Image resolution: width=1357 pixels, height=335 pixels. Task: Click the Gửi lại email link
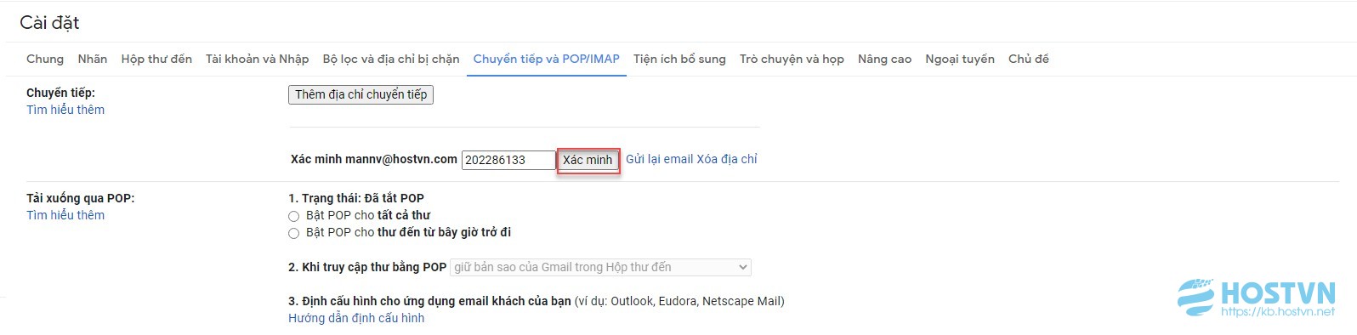(660, 159)
